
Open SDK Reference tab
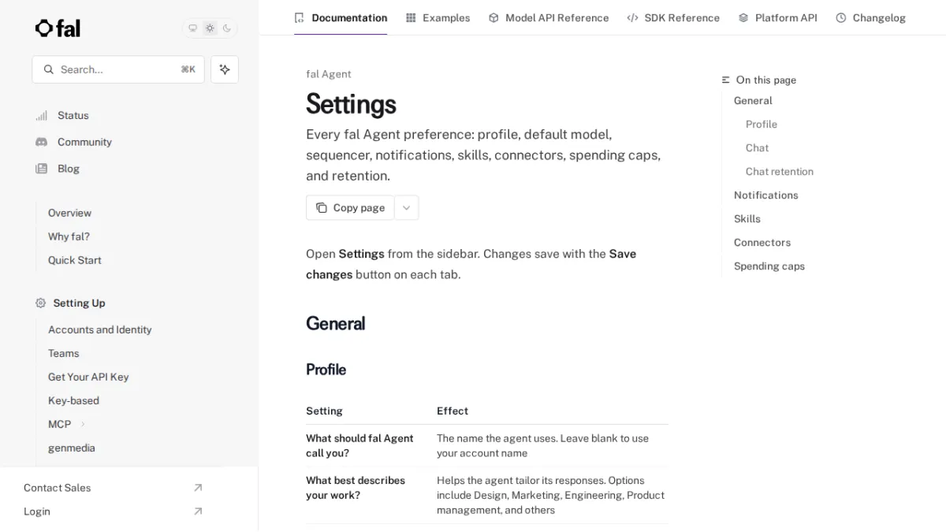673,17
